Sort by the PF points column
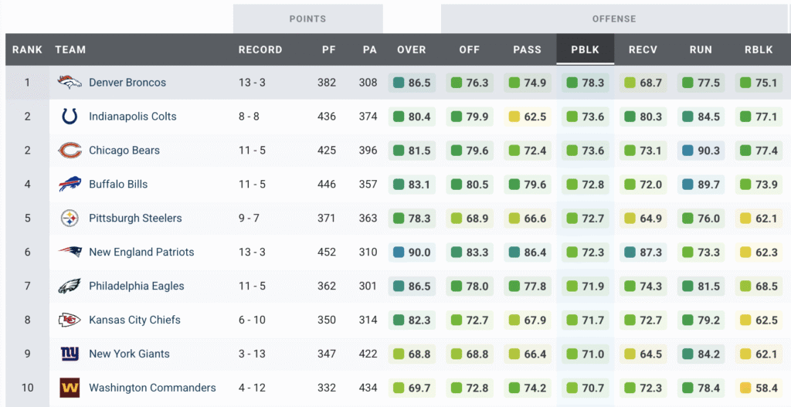 (x=329, y=49)
